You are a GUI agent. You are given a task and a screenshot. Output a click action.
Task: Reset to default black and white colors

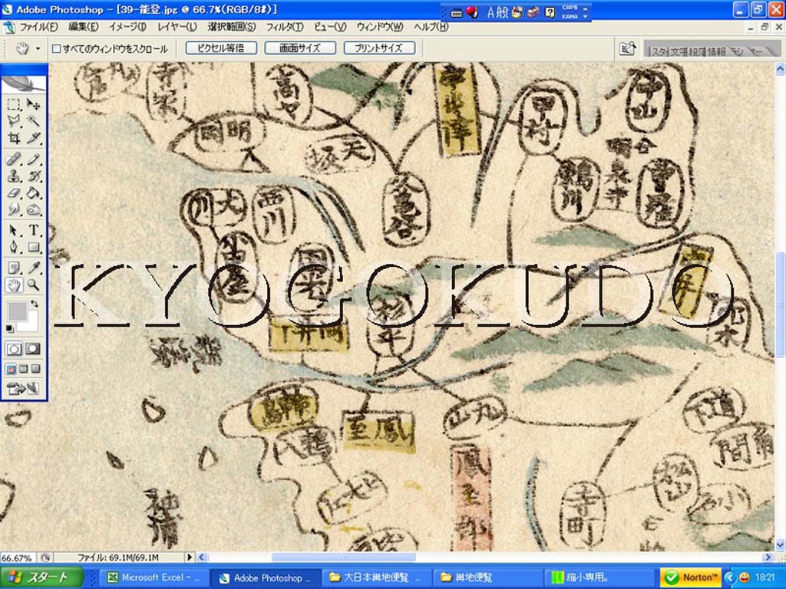[x=9, y=328]
